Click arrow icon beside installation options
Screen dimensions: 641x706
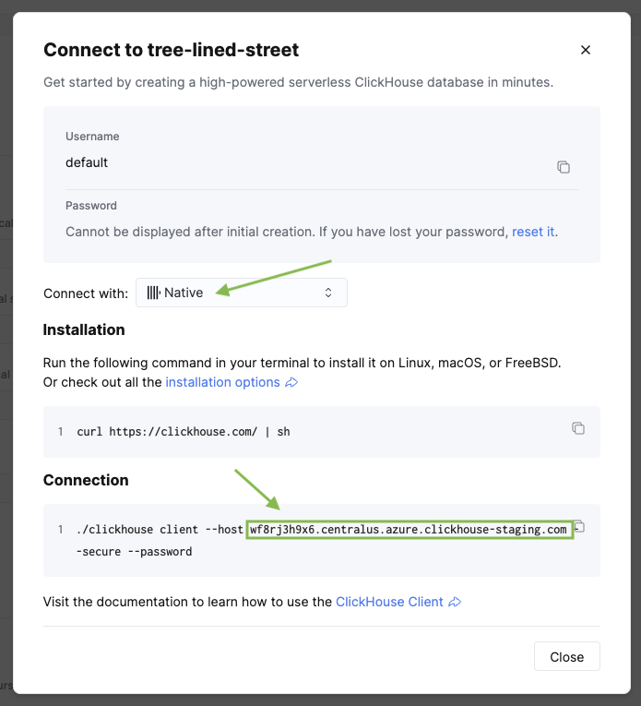(292, 383)
